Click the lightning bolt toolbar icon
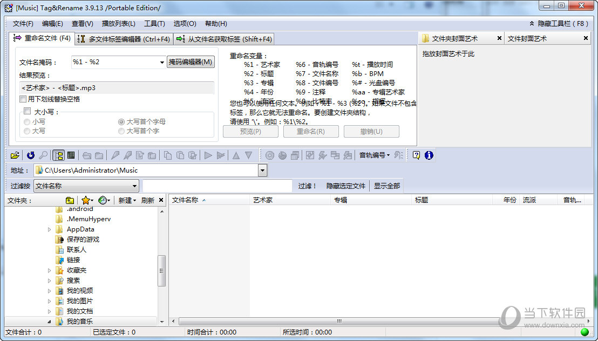598x341 pixels. [323, 155]
